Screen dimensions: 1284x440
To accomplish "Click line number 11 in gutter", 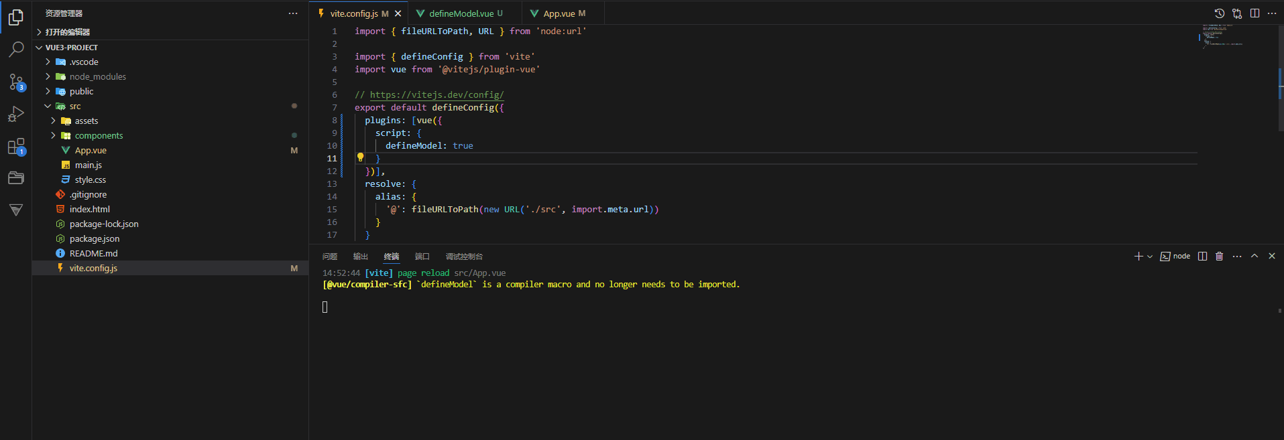I will [x=332, y=159].
